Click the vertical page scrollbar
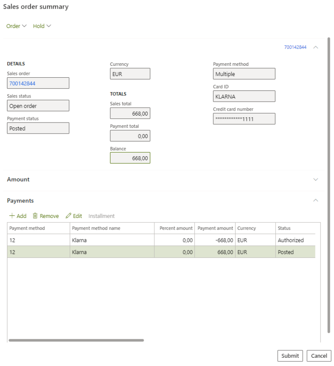Screen dimensions: 334x366 [329, 185]
